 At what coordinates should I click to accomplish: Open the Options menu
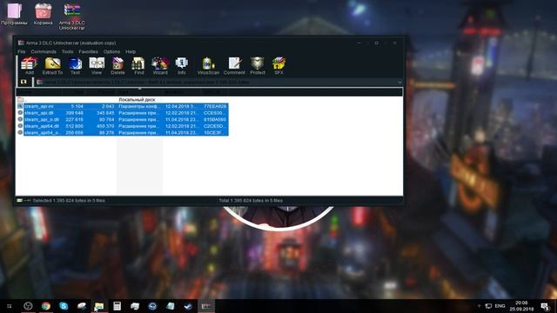111,52
